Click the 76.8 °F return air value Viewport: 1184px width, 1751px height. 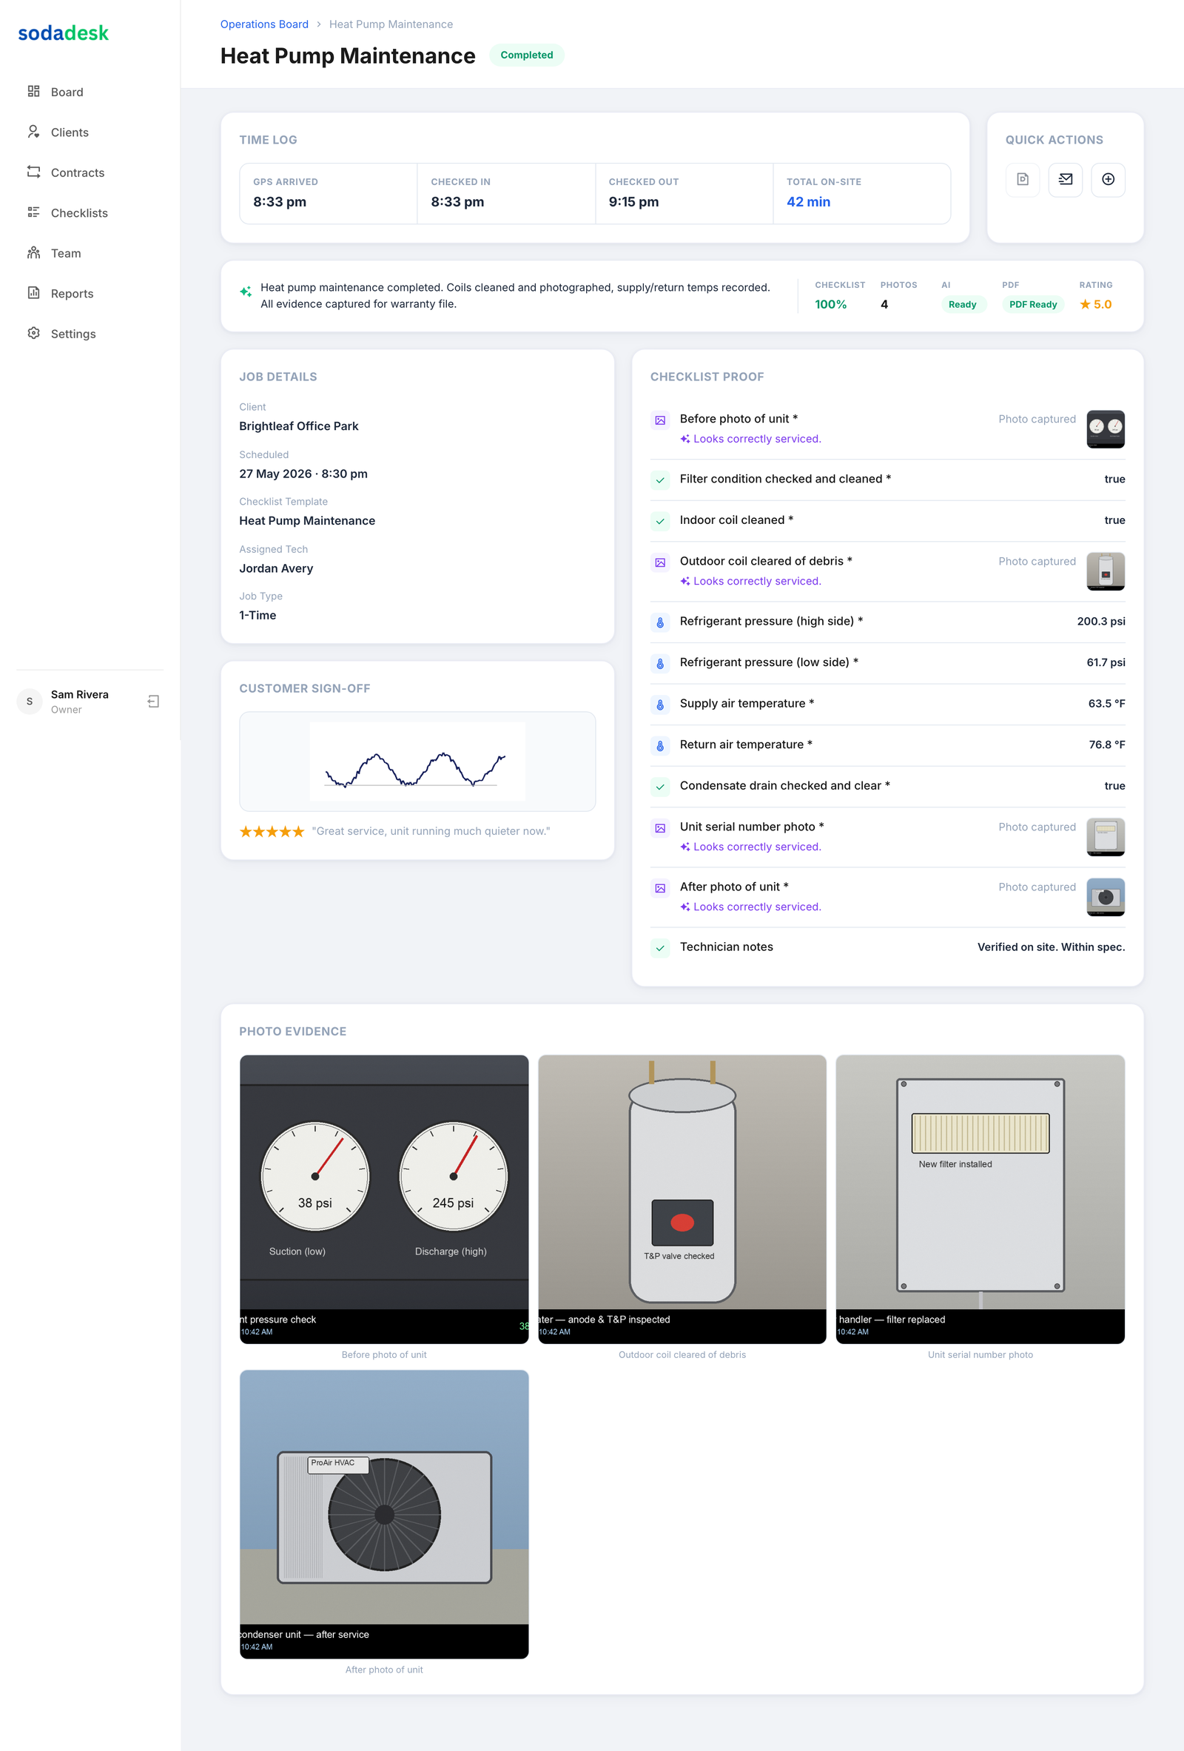[x=1106, y=745]
